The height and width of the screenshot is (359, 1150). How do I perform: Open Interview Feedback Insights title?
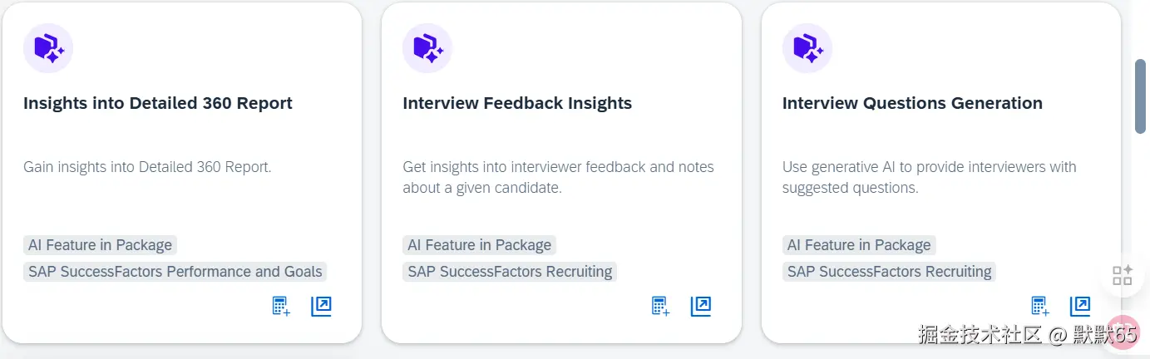click(517, 104)
